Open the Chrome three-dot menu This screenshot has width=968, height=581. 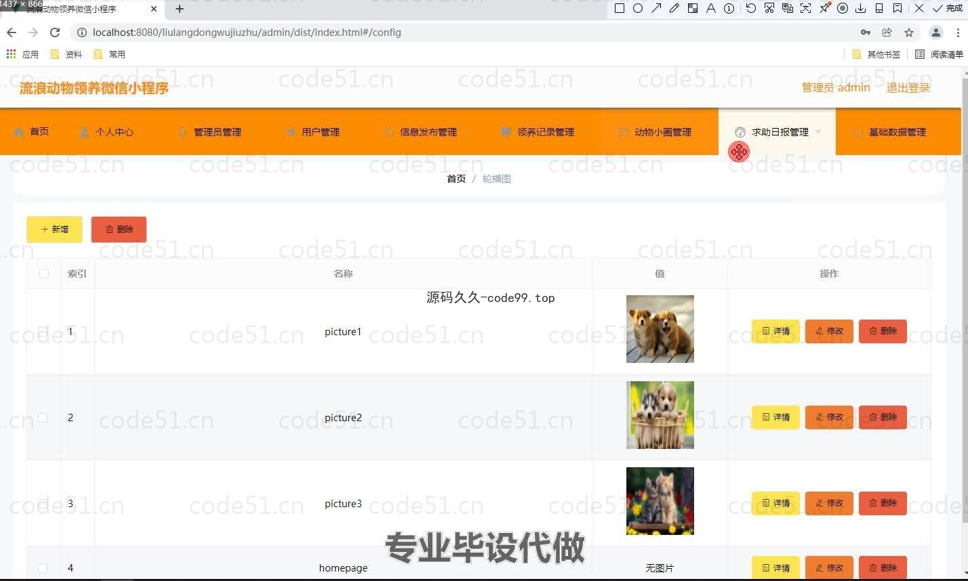click(x=959, y=33)
